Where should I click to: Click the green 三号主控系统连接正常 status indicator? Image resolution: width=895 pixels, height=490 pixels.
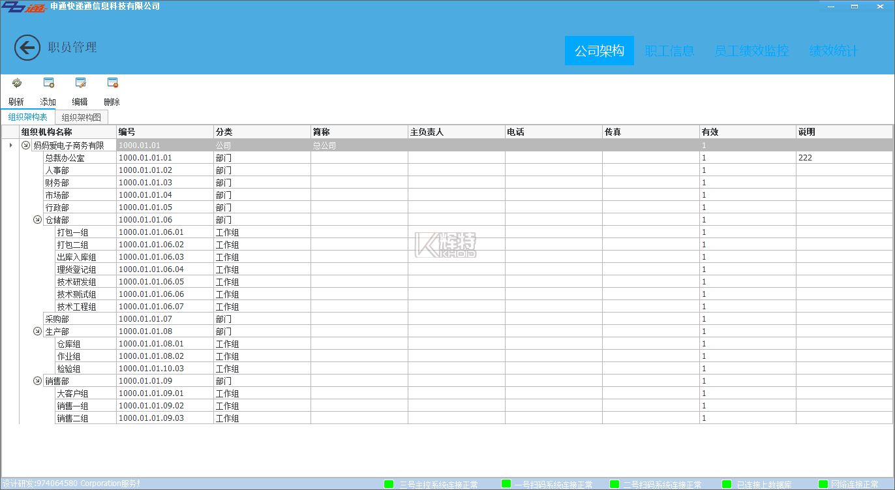pos(389,484)
